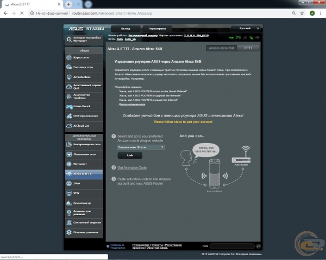Viewport: 326px width, 260px height.
Task: Open the traffic analyzer sidebar item
Action: coord(84,96)
